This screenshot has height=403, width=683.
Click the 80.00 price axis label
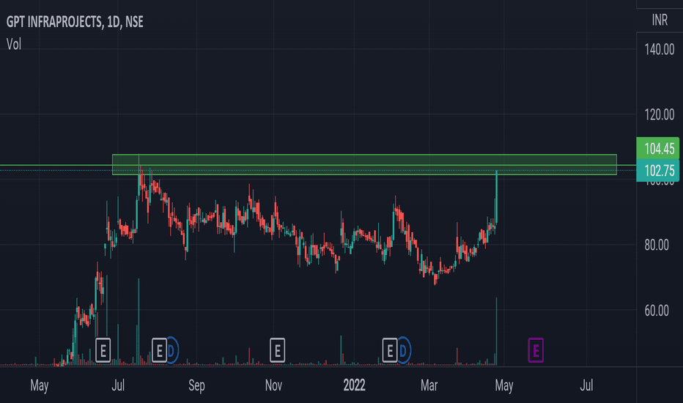tap(657, 245)
